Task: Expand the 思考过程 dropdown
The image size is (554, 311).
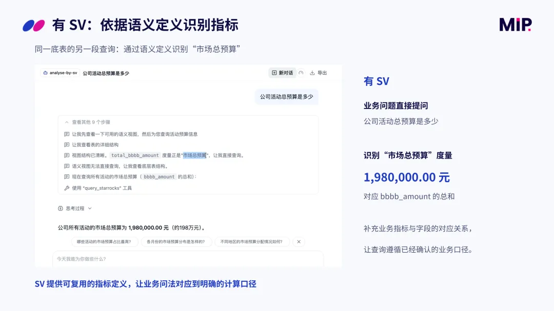Action: 75,209
